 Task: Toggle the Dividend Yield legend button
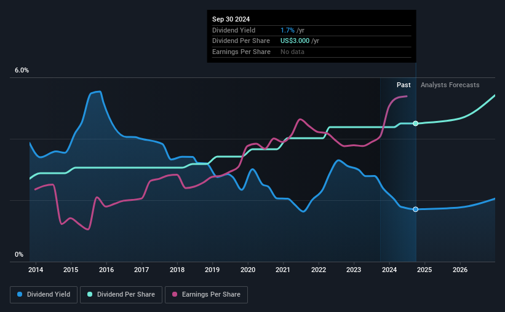click(x=44, y=295)
